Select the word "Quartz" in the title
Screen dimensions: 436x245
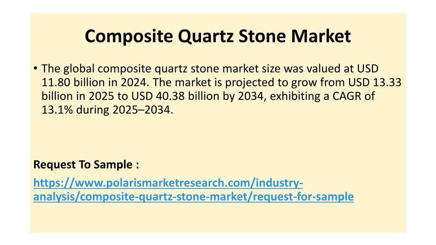(207, 37)
